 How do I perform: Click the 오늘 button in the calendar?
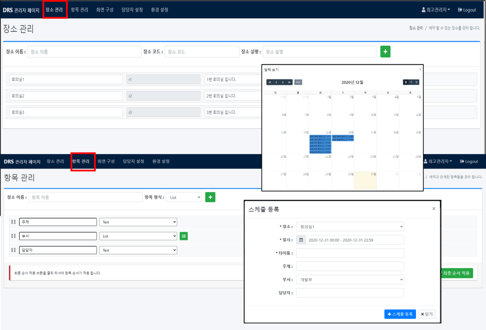point(298,82)
